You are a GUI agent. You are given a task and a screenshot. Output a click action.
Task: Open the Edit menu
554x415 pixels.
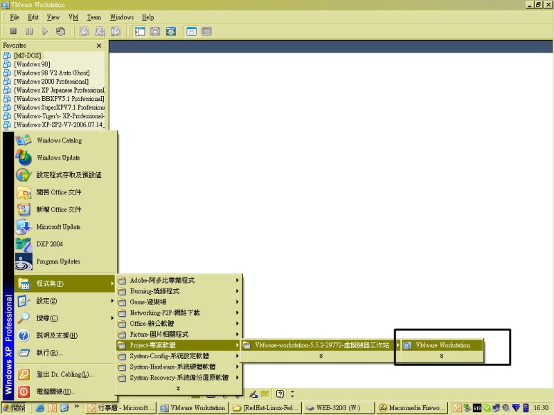point(33,17)
